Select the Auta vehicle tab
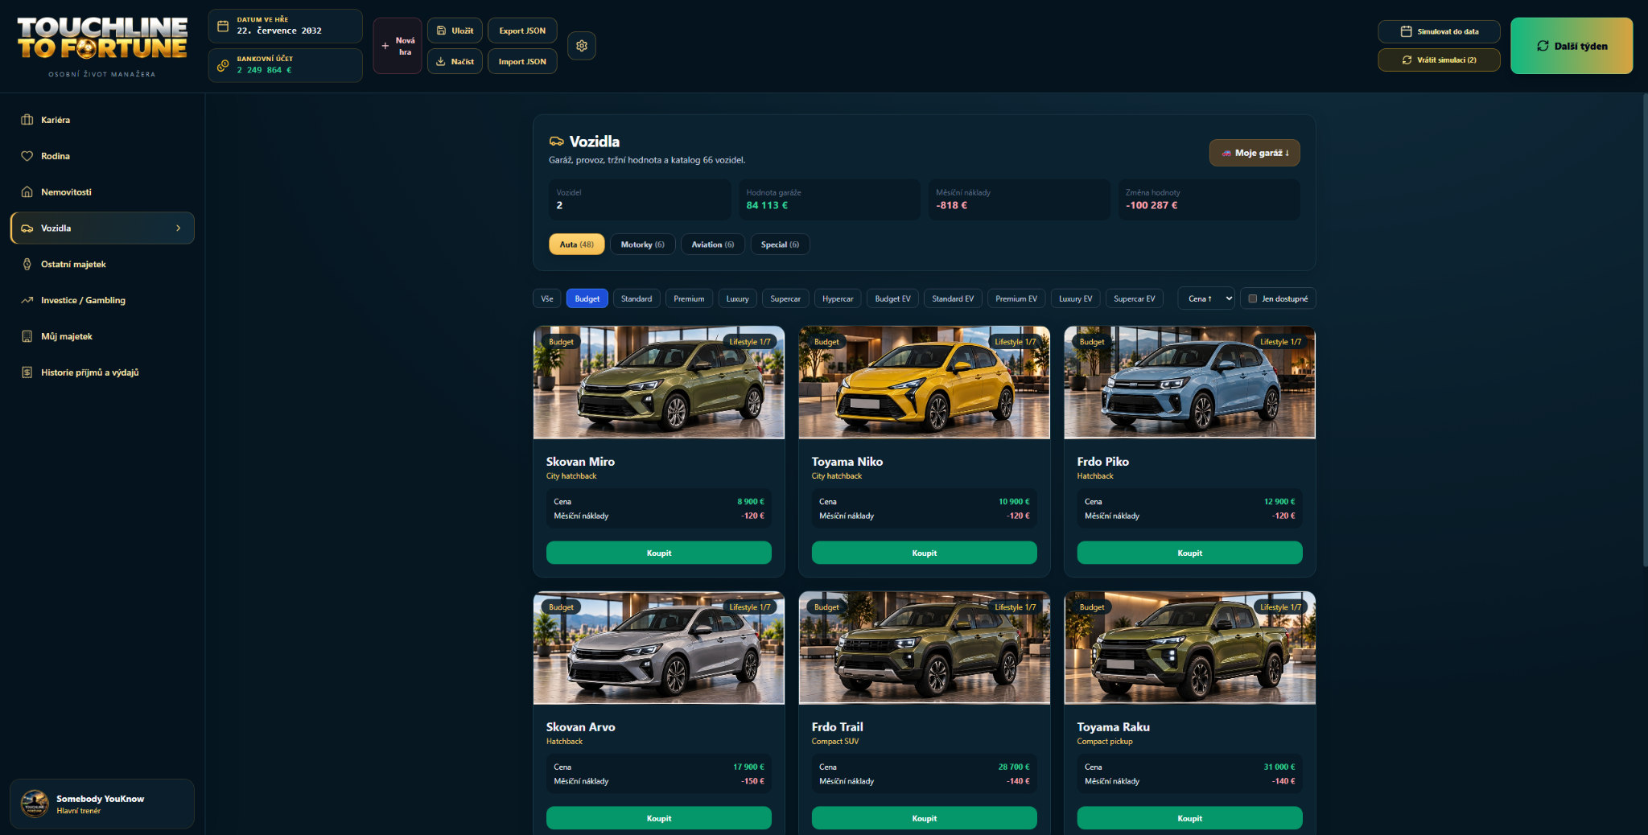 coord(576,245)
